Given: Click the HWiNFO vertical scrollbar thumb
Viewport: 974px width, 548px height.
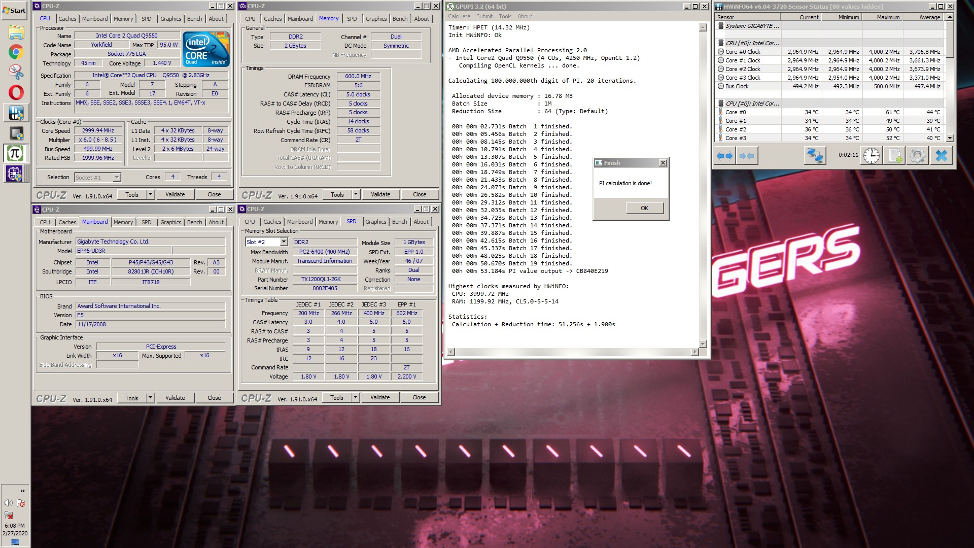Looking at the screenshot, I should pos(950,39).
